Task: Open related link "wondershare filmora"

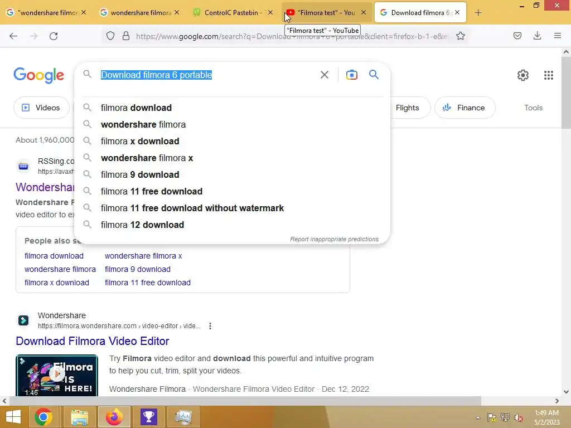Action: pos(60,269)
